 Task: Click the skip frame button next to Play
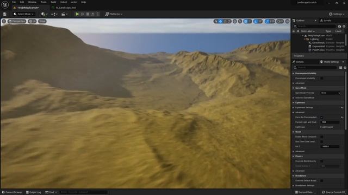tap(83, 14)
